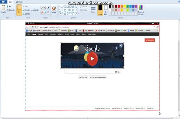This screenshot has height=119, width=180.
Task: Choose the right triangle shape
Action: coord(60,10)
